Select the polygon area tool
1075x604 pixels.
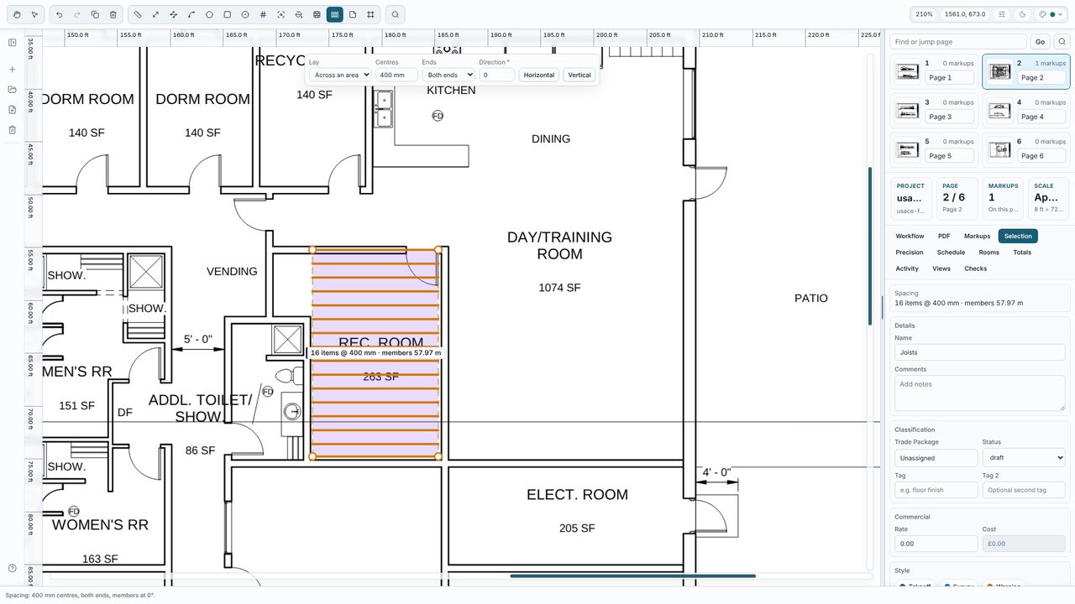209,14
